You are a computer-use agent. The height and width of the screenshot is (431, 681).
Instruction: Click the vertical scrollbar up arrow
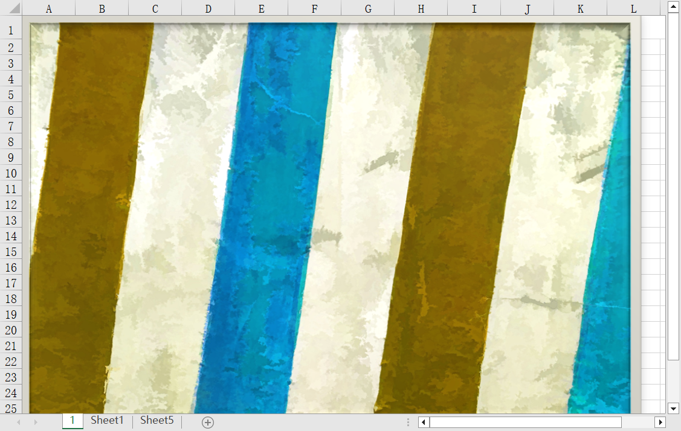pyautogui.click(x=673, y=7)
